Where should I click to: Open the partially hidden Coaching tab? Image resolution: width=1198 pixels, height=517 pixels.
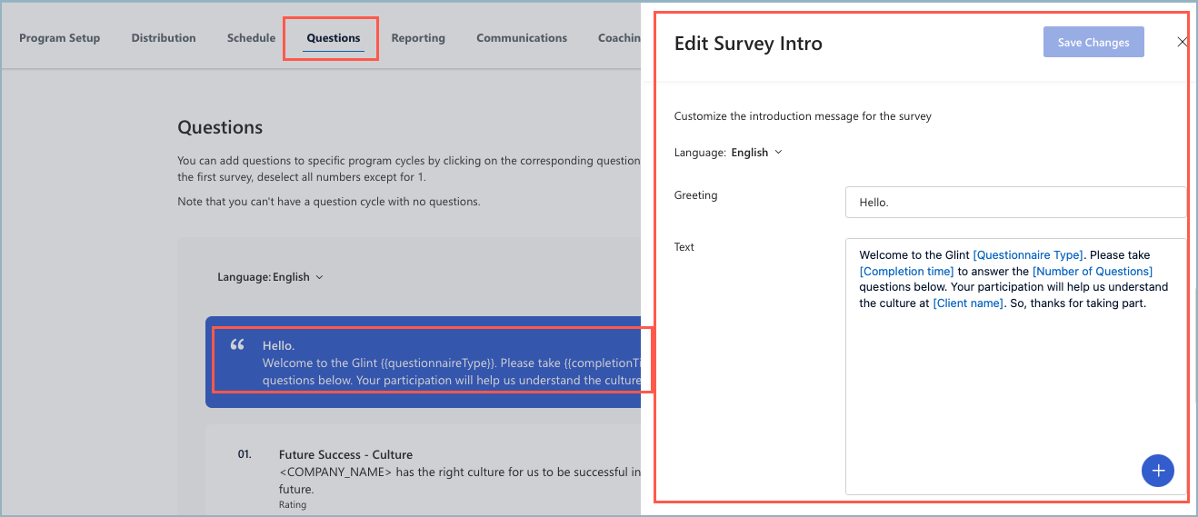(619, 38)
